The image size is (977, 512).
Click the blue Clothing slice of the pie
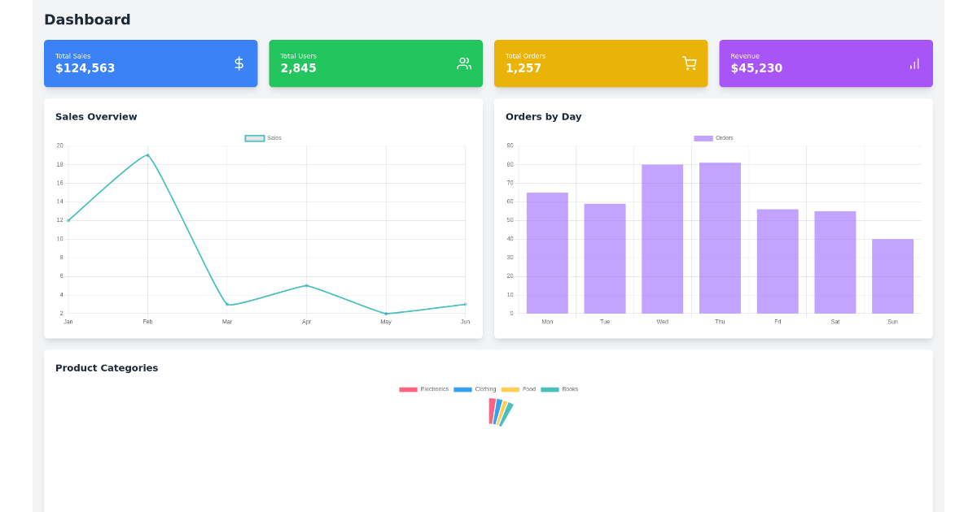(498, 412)
